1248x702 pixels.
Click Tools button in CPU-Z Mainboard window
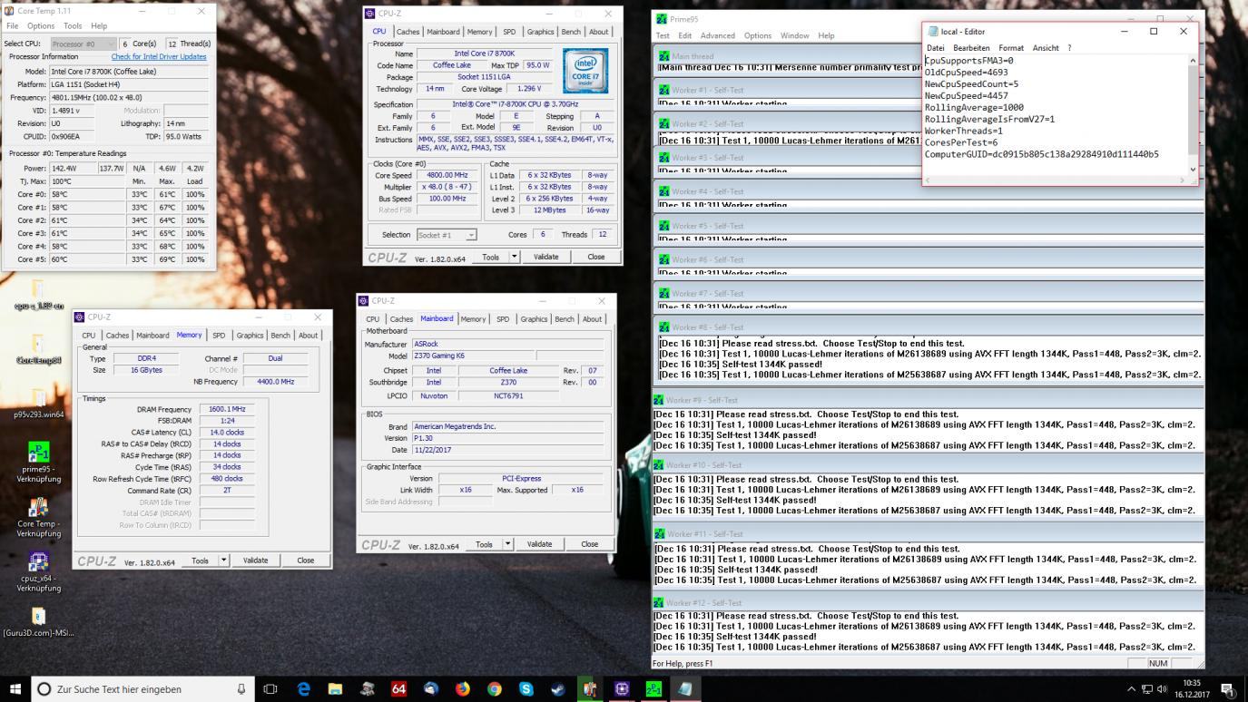tap(484, 544)
